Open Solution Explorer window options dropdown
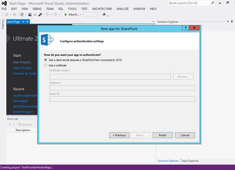 [x=228, y=22]
